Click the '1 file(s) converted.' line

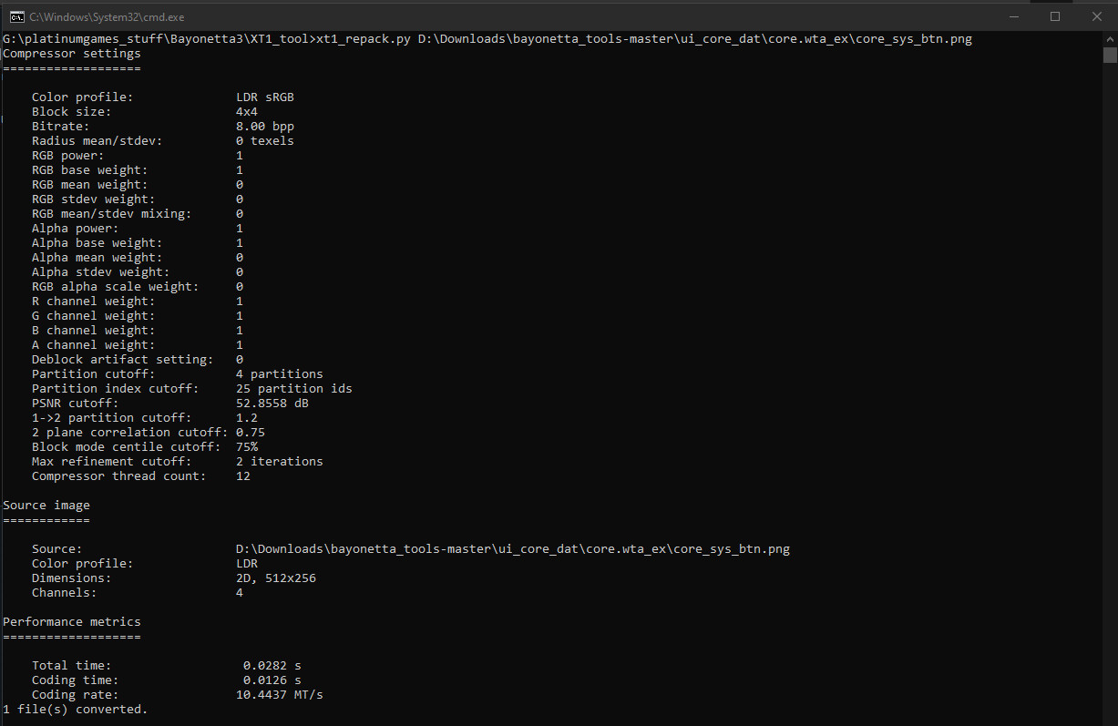coord(76,710)
